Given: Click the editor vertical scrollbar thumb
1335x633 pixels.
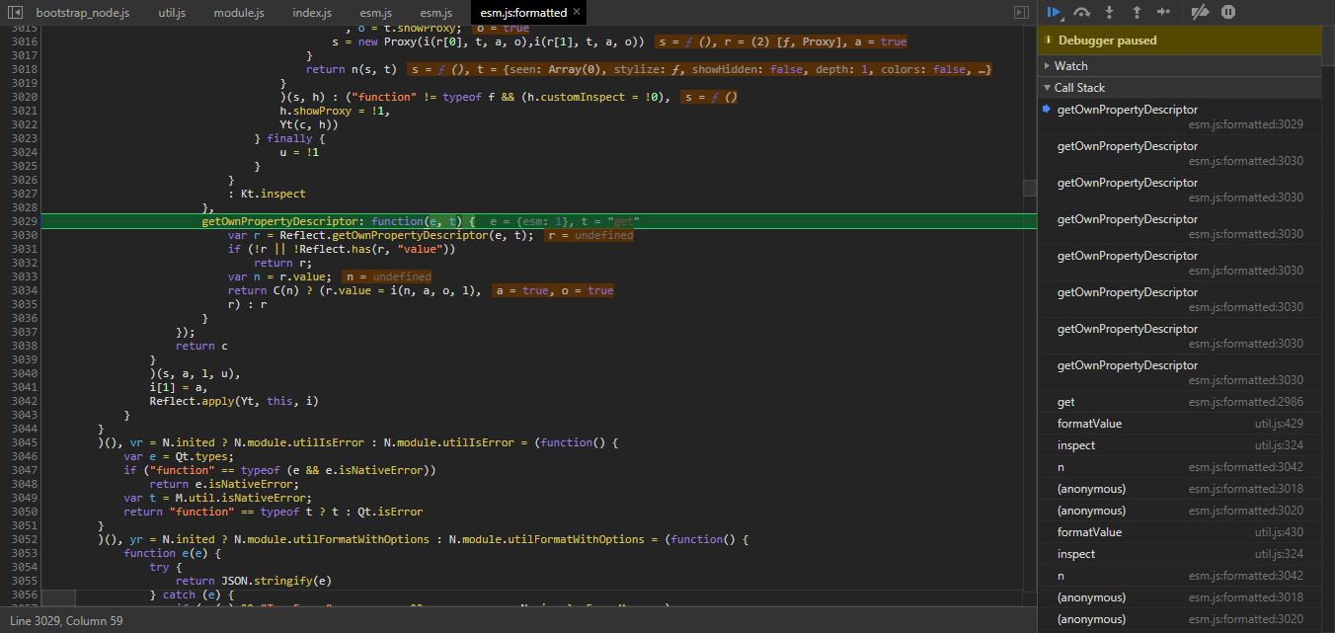Looking at the screenshot, I should point(1030,188).
